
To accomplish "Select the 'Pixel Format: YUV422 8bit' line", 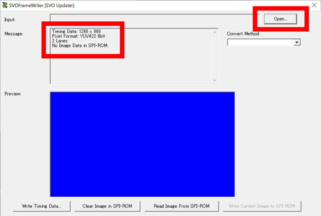I will click(x=78, y=36).
